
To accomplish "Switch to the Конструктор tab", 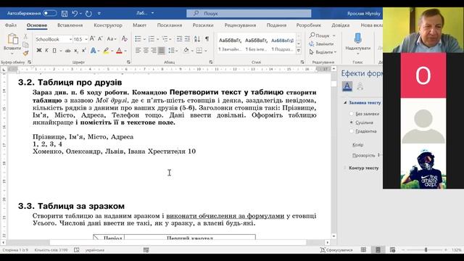I will [108, 25].
